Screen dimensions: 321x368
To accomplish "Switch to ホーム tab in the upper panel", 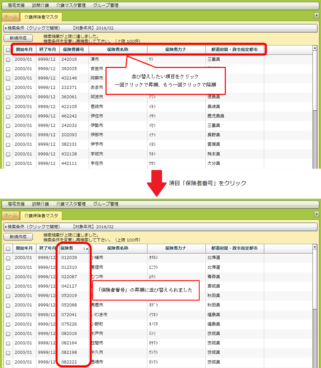I will pos(10,17).
